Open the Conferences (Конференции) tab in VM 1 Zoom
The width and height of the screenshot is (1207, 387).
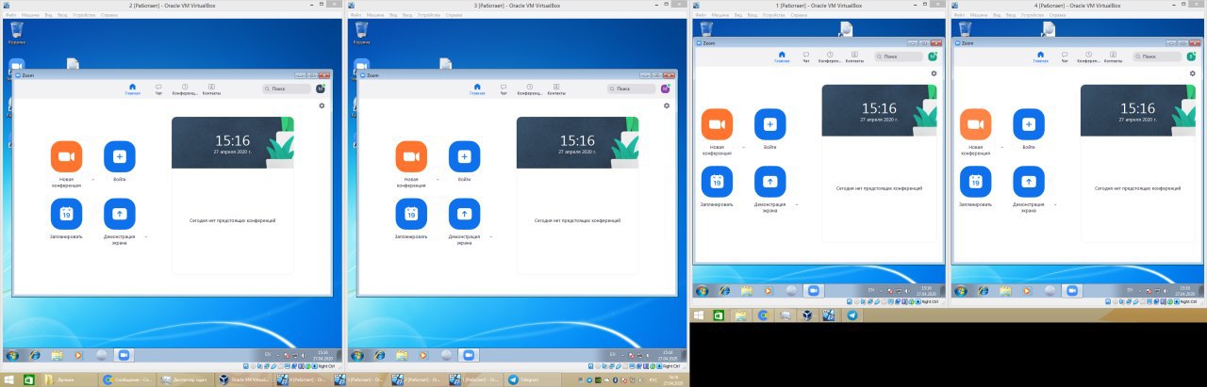830,57
